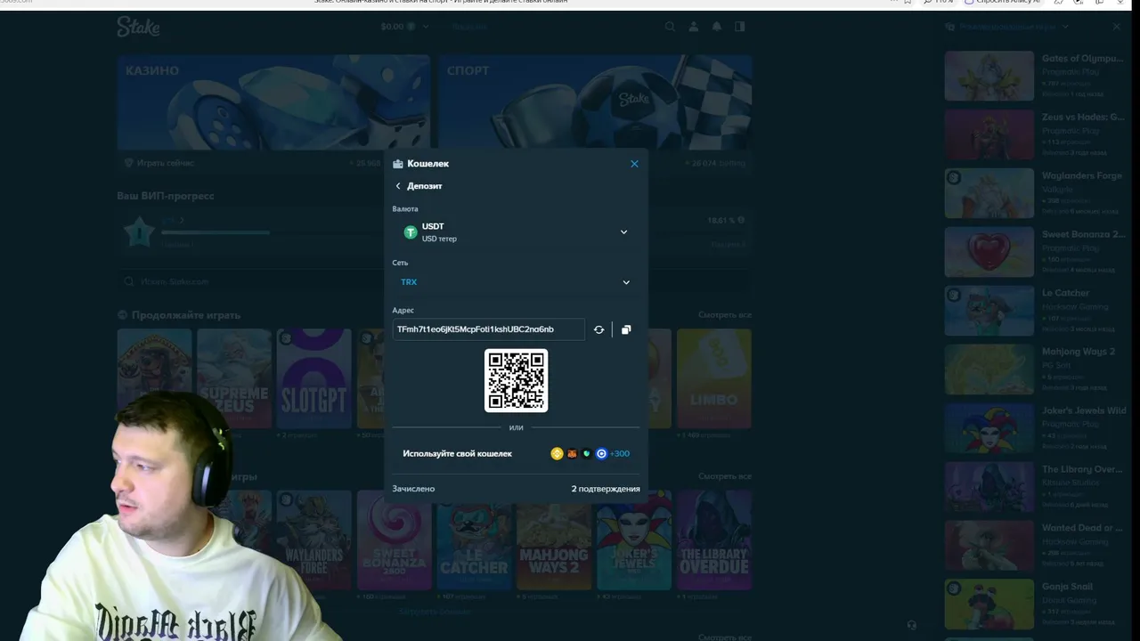The width and height of the screenshot is (1140, 641).
Task: Click the deposit address field
Action: [489, 329]
